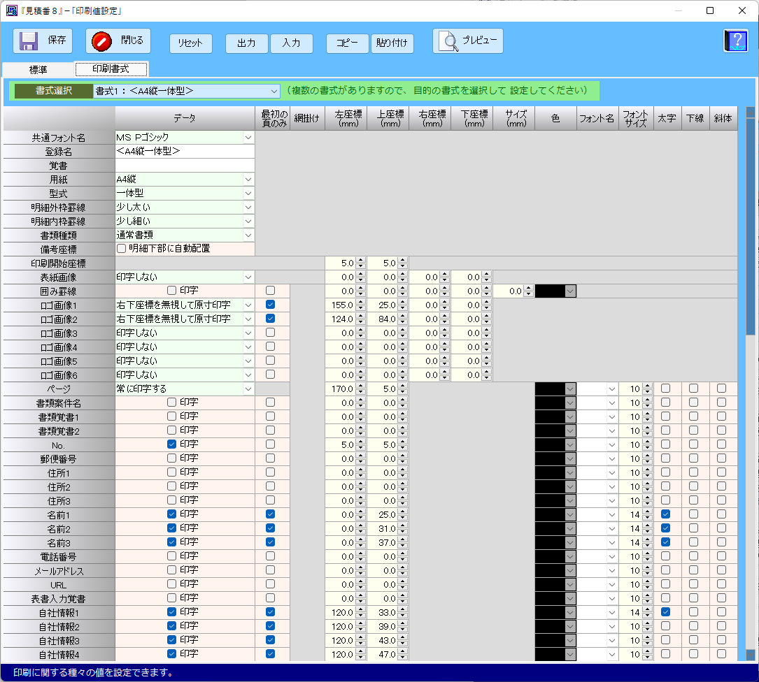Uncheck 印字 for 自社情報3
This screenshot has width=759, height=682.
point(171,640)
